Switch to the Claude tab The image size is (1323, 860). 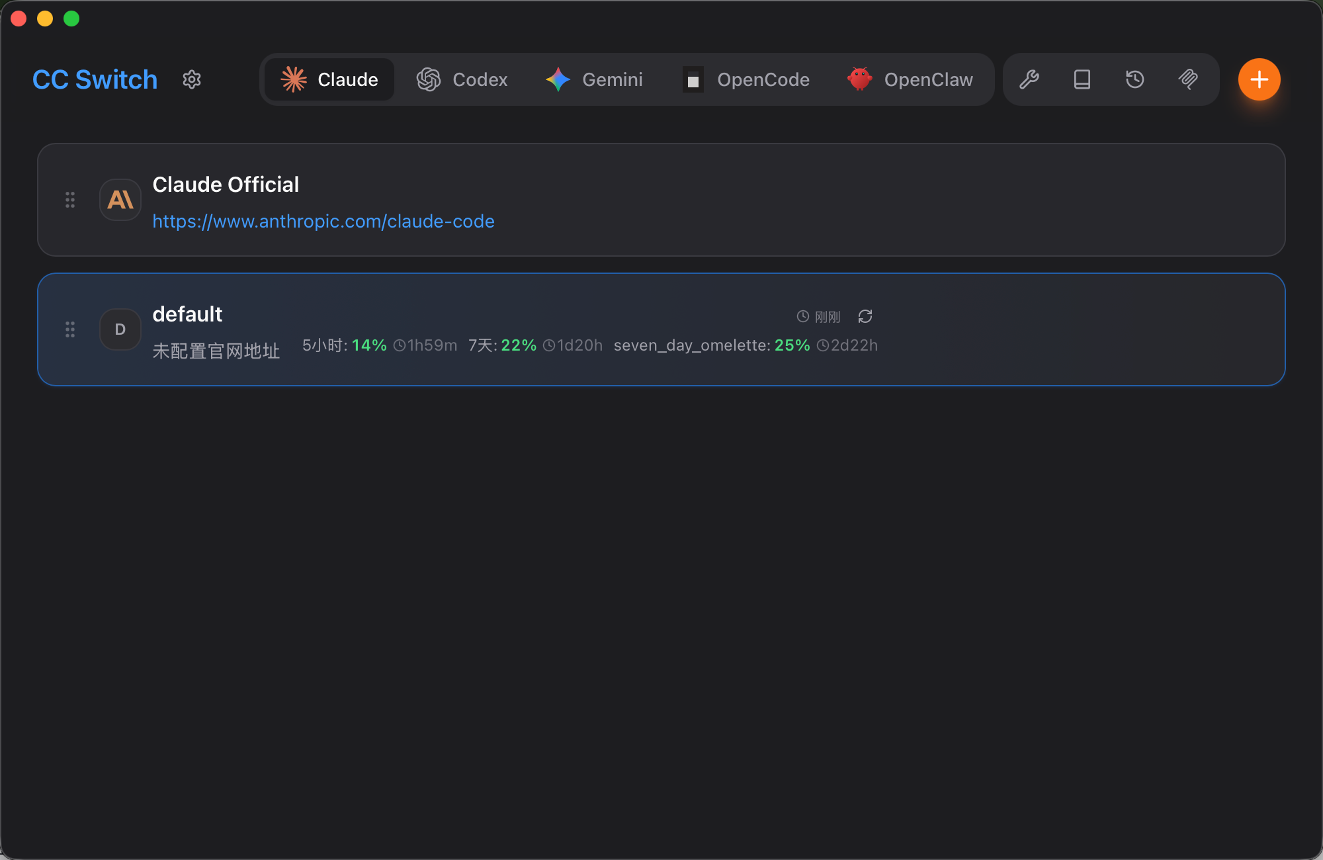[x=329, y=79]
